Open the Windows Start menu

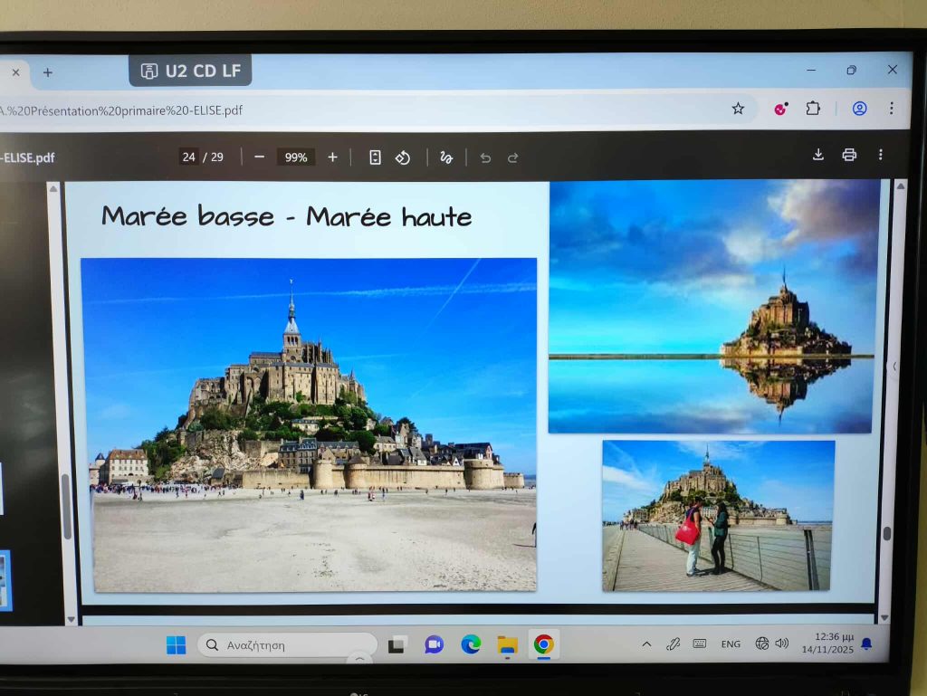point(176,645)
